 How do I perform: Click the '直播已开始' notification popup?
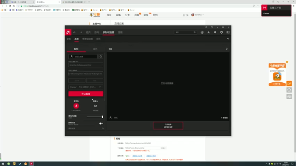tap(276, 11)
